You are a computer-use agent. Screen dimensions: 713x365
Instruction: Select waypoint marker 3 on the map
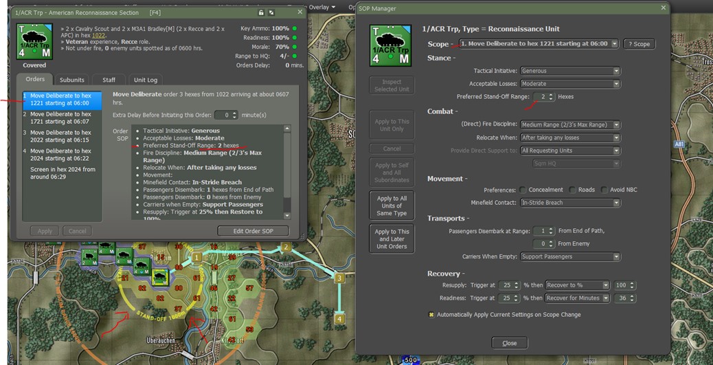coord(339,278)
